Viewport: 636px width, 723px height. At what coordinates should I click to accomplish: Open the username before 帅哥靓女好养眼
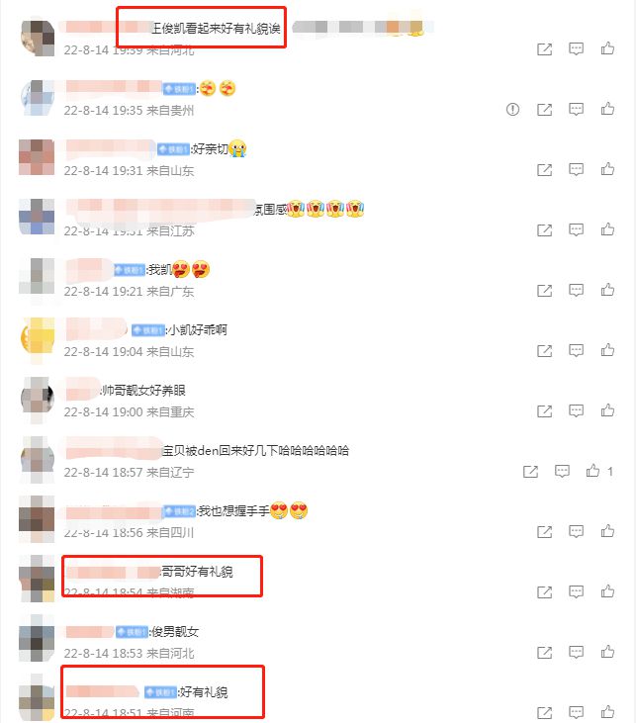[x=82, y=389]
